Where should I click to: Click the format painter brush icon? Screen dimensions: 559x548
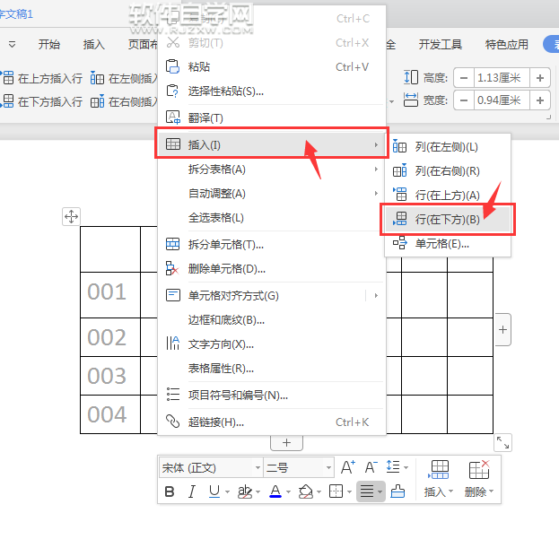397,491
